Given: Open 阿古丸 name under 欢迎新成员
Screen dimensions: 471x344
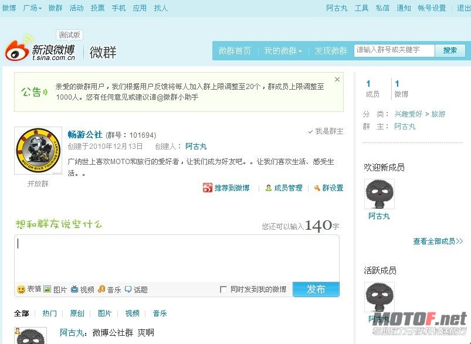Looking at the screenshot, I should coord(379,216).
